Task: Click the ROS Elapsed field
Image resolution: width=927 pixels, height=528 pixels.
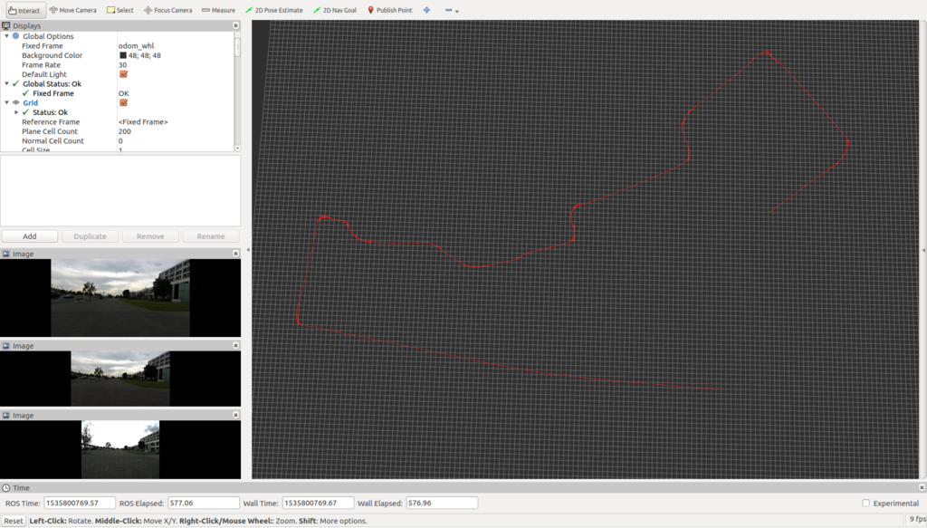Action: click(204, 504)
